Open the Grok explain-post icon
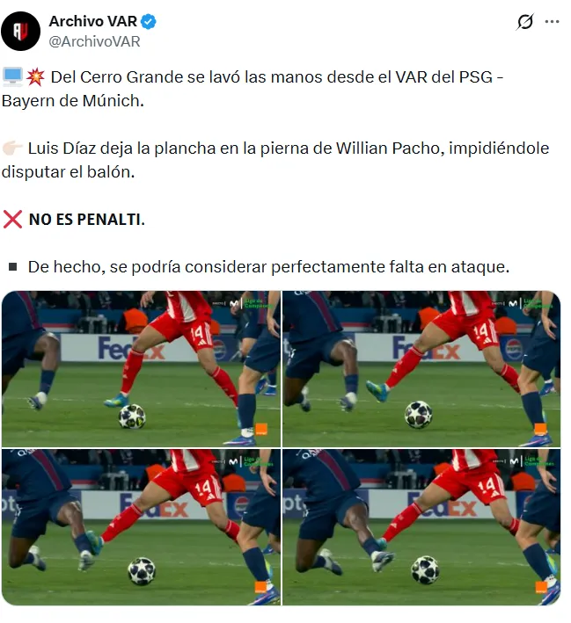 point(524,21)
